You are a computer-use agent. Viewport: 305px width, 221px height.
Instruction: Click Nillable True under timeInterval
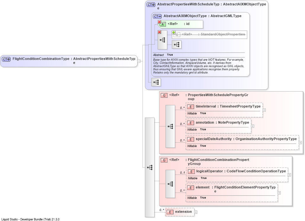pos(197,113)
